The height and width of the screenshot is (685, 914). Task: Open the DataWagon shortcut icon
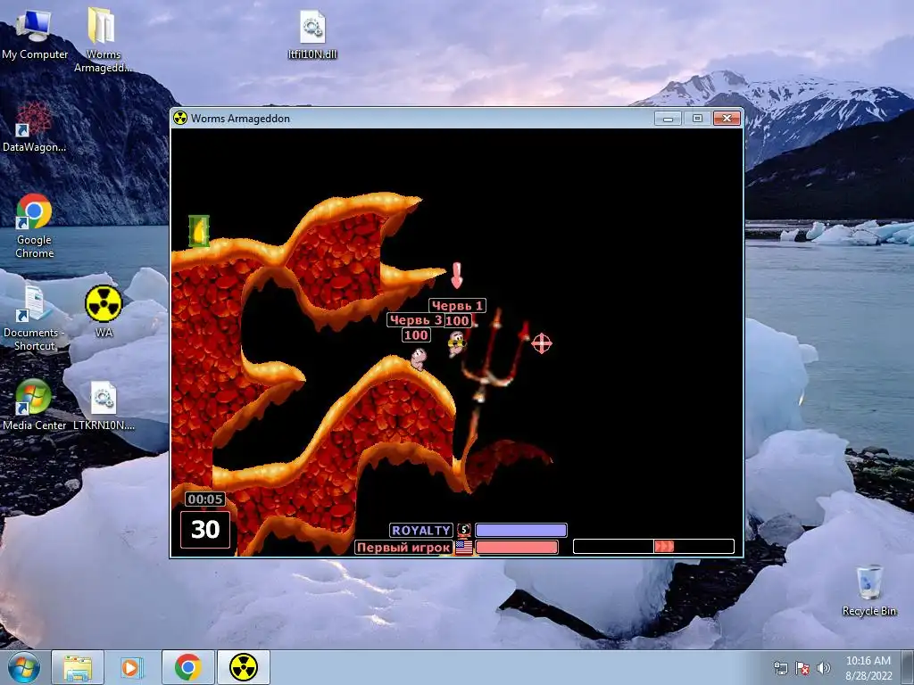(34, 127)
